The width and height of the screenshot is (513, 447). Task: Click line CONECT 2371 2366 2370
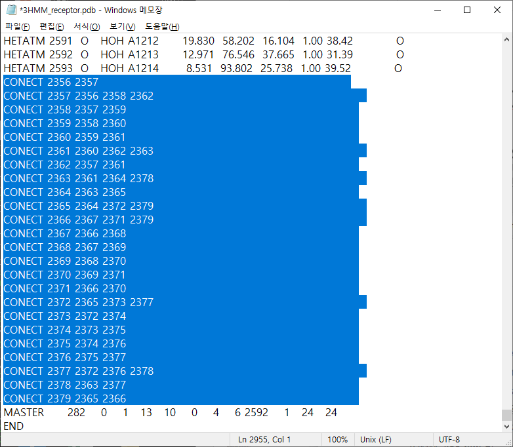click(65, 288)
